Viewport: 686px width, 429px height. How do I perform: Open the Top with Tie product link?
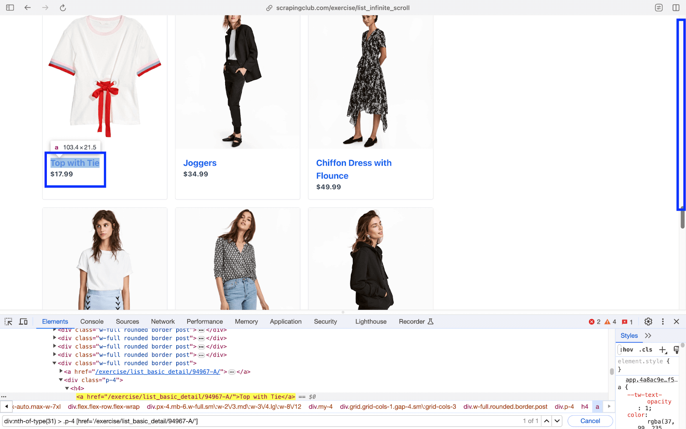pos(75,163)
